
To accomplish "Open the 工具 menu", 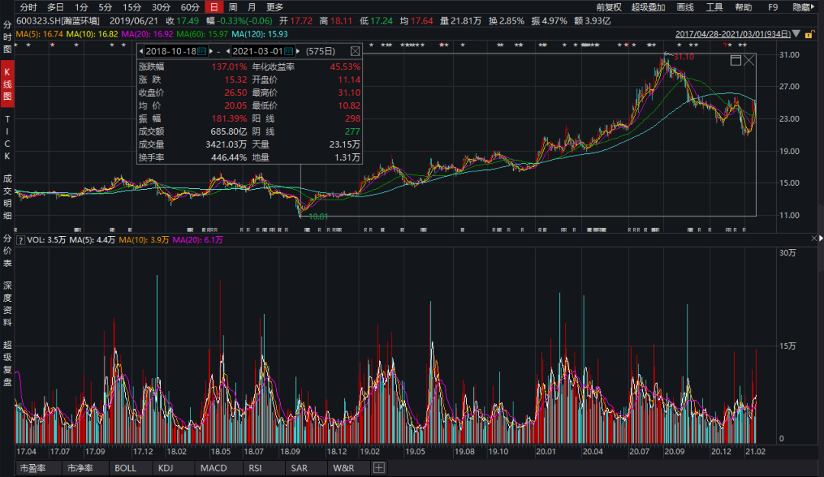I will (714, 8).
